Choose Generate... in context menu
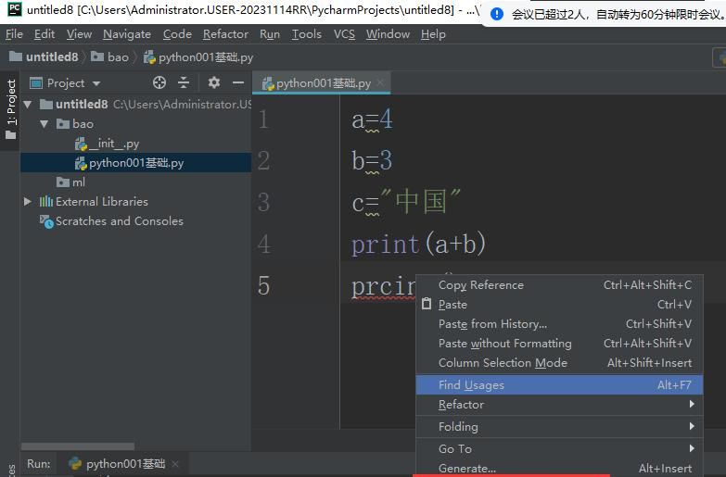Screen dimensions: 726x477 pos(559,469)
